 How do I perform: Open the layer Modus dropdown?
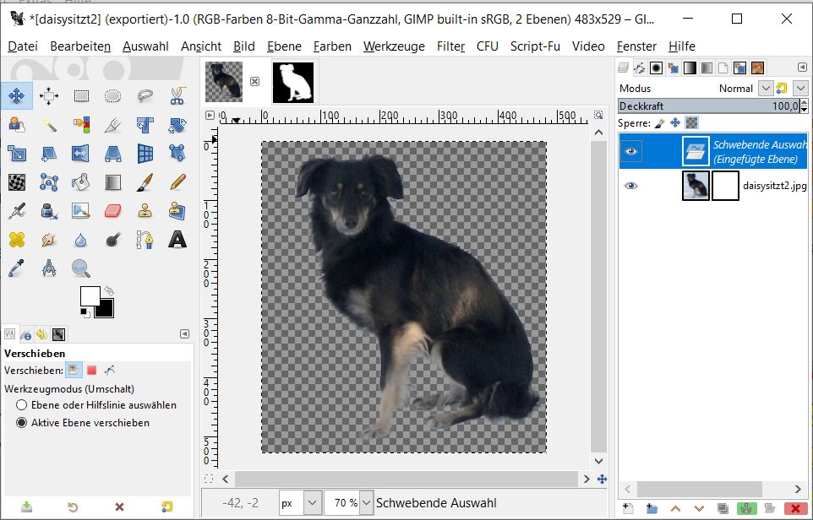[x=766, y=88]
